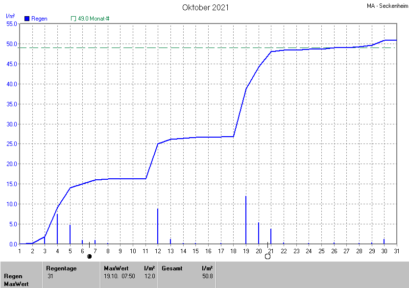Select the tallest rain bar on day 19
The image size is (409, 288).
coord(246,220)
